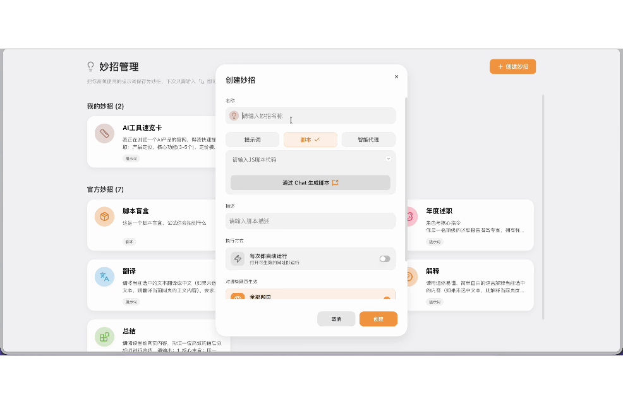Click the 脚本盲盒 card title
This screenshot has height=404, width=623.
coord(135,211)
